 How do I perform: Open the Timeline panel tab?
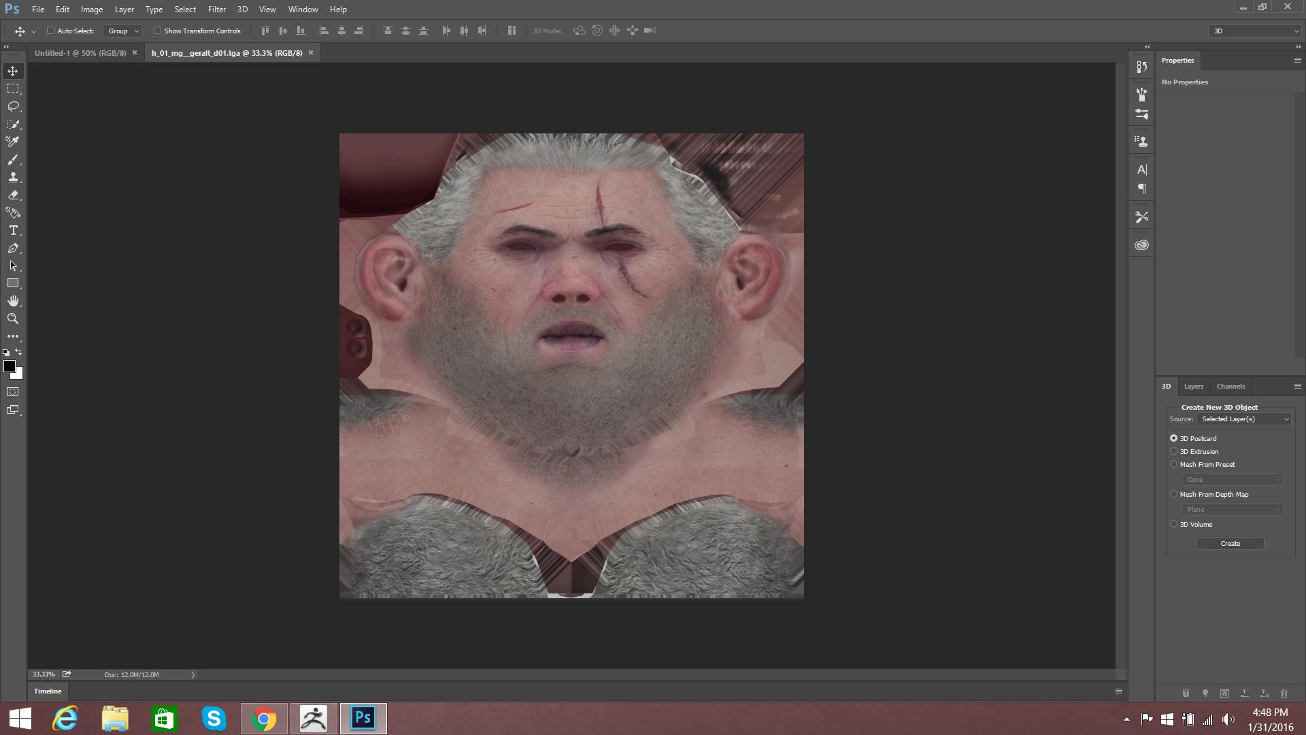(48, 691)
